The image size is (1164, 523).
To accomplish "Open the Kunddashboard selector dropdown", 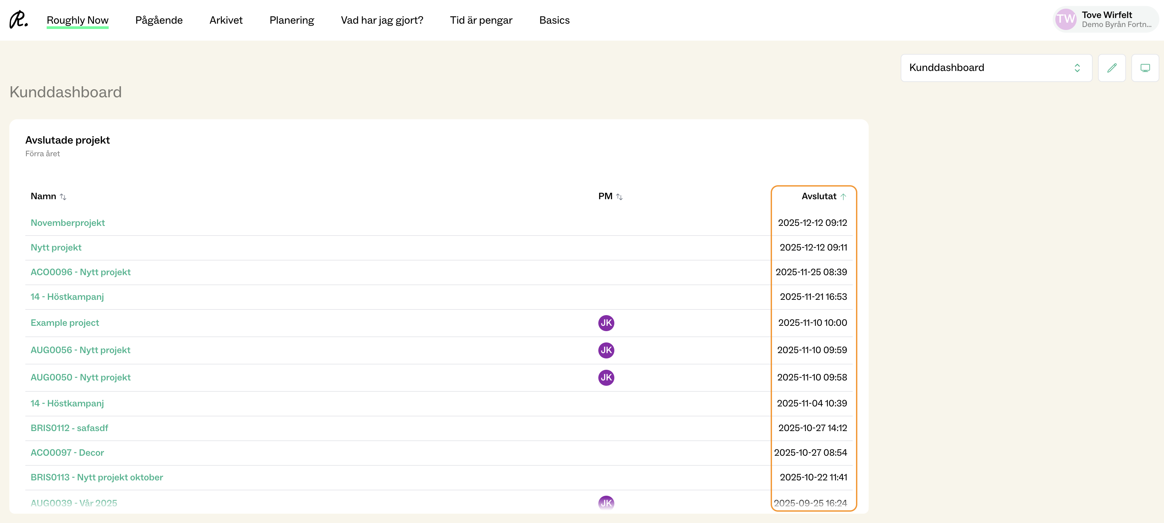I will [996, 68].
